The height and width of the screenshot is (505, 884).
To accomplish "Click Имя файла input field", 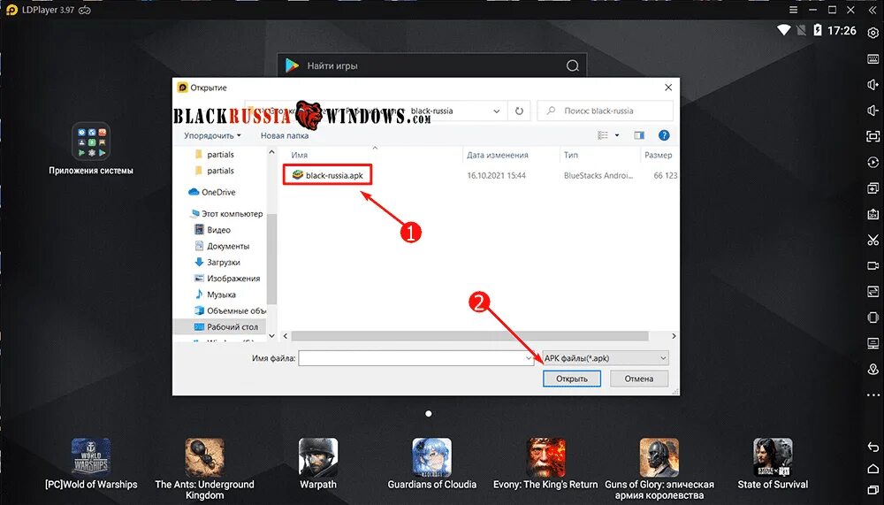I will tap(416, 357).
